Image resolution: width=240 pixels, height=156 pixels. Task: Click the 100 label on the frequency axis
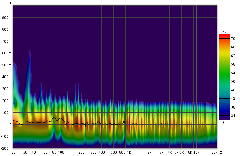pyautogui.click(x=61, y=152)
